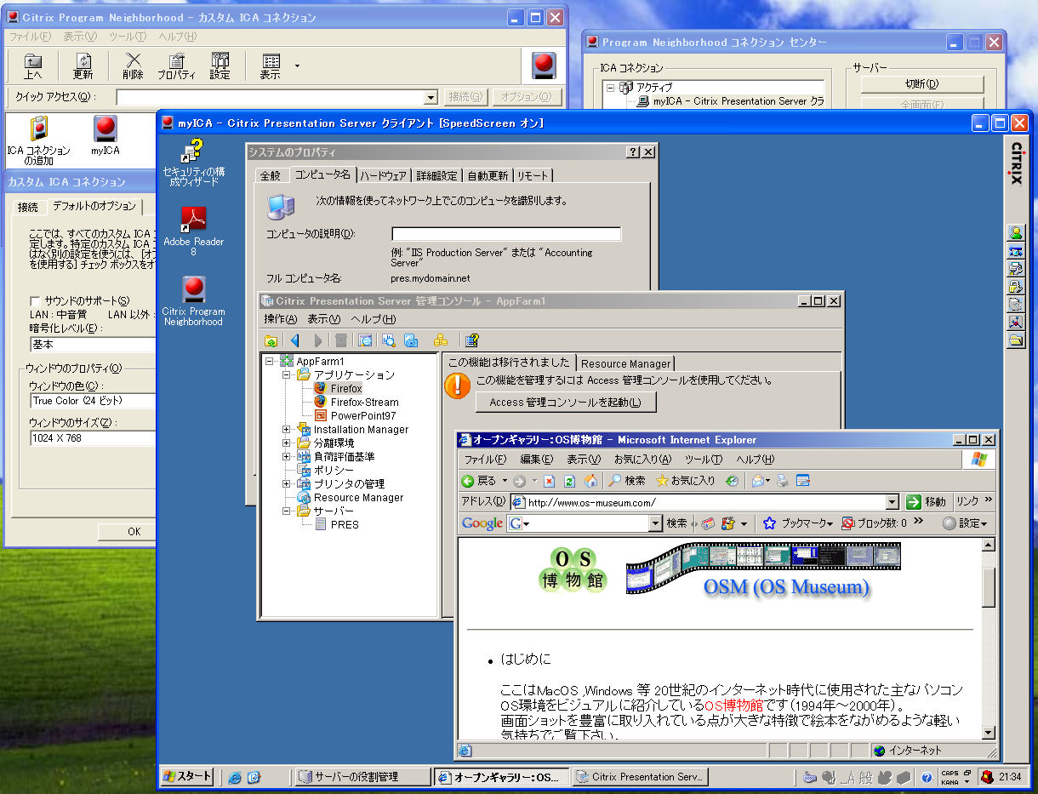Click the 設定 (Settings) toolbar icon
1038x794 pixels.
pyautogui.click(x=220, y=66)
